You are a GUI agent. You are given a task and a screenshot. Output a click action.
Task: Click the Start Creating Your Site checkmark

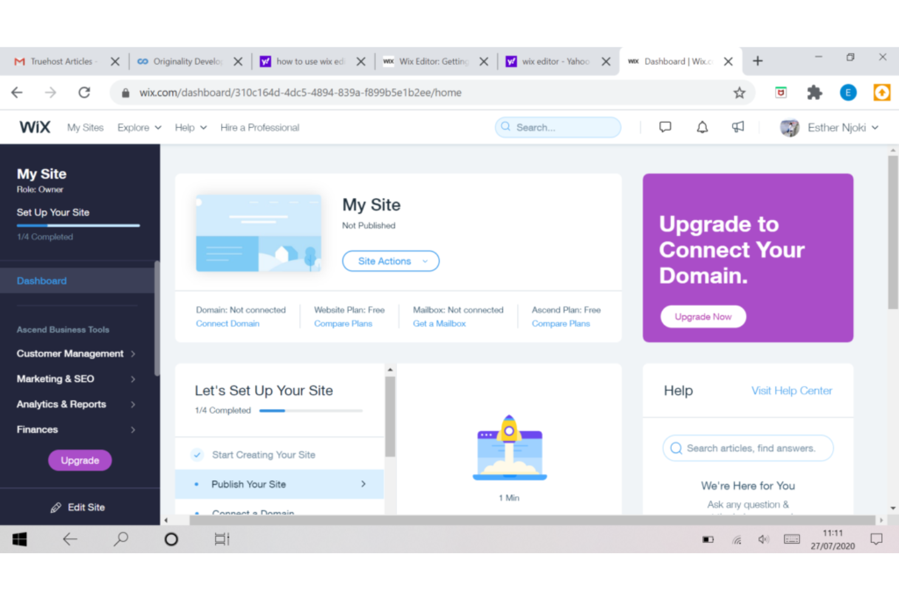(197, 454)
